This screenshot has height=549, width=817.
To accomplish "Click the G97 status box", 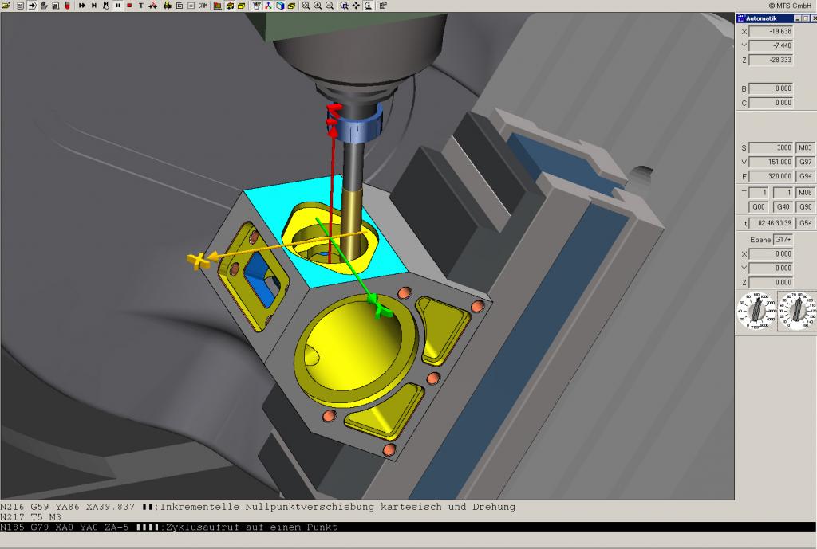I will coord(805,162).
